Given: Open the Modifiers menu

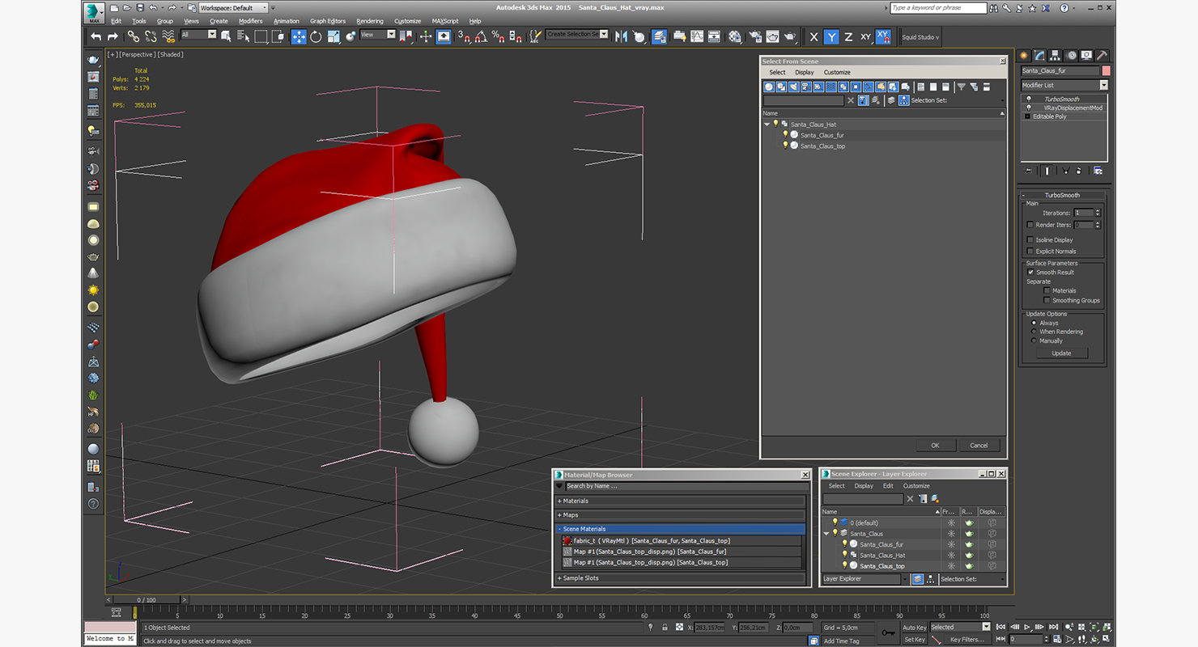Looking at the screenshot, I should click(x=250, y=21).
